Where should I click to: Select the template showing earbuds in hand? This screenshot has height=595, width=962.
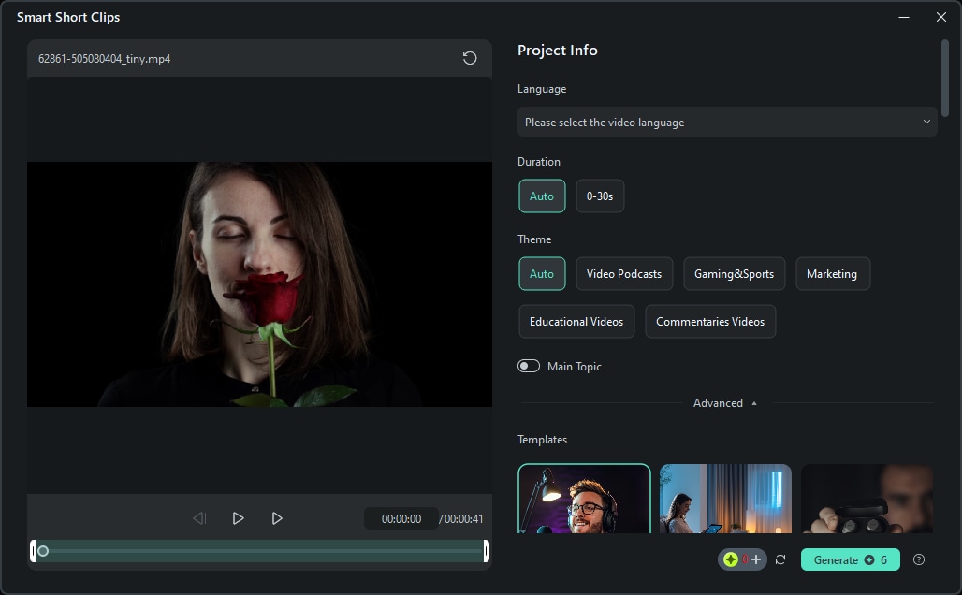pos(867,498)
